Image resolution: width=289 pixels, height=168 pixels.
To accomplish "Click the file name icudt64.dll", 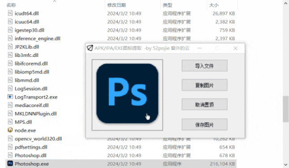I will (27, 13).
